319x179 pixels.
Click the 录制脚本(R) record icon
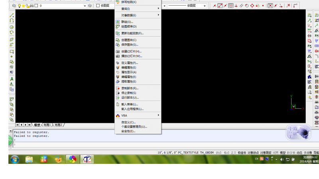(x=118, y=88)
